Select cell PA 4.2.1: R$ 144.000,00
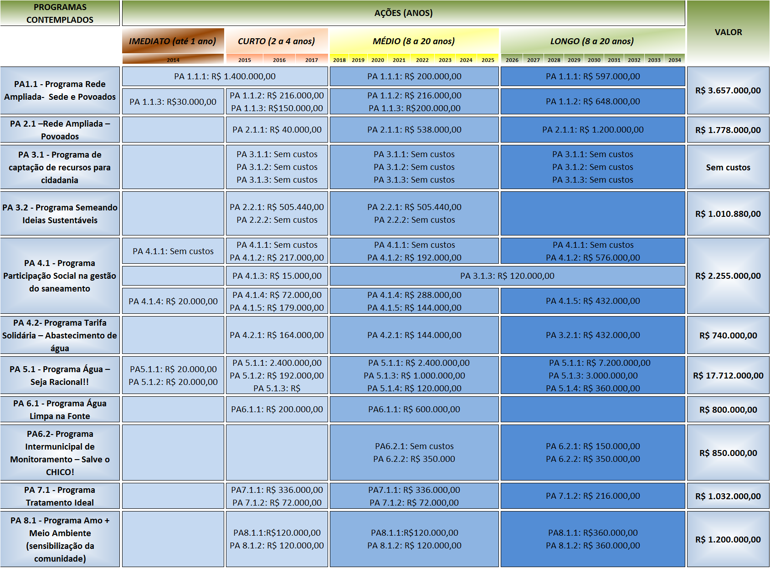This screenshot has height=568, width=770. click(414, 335)
